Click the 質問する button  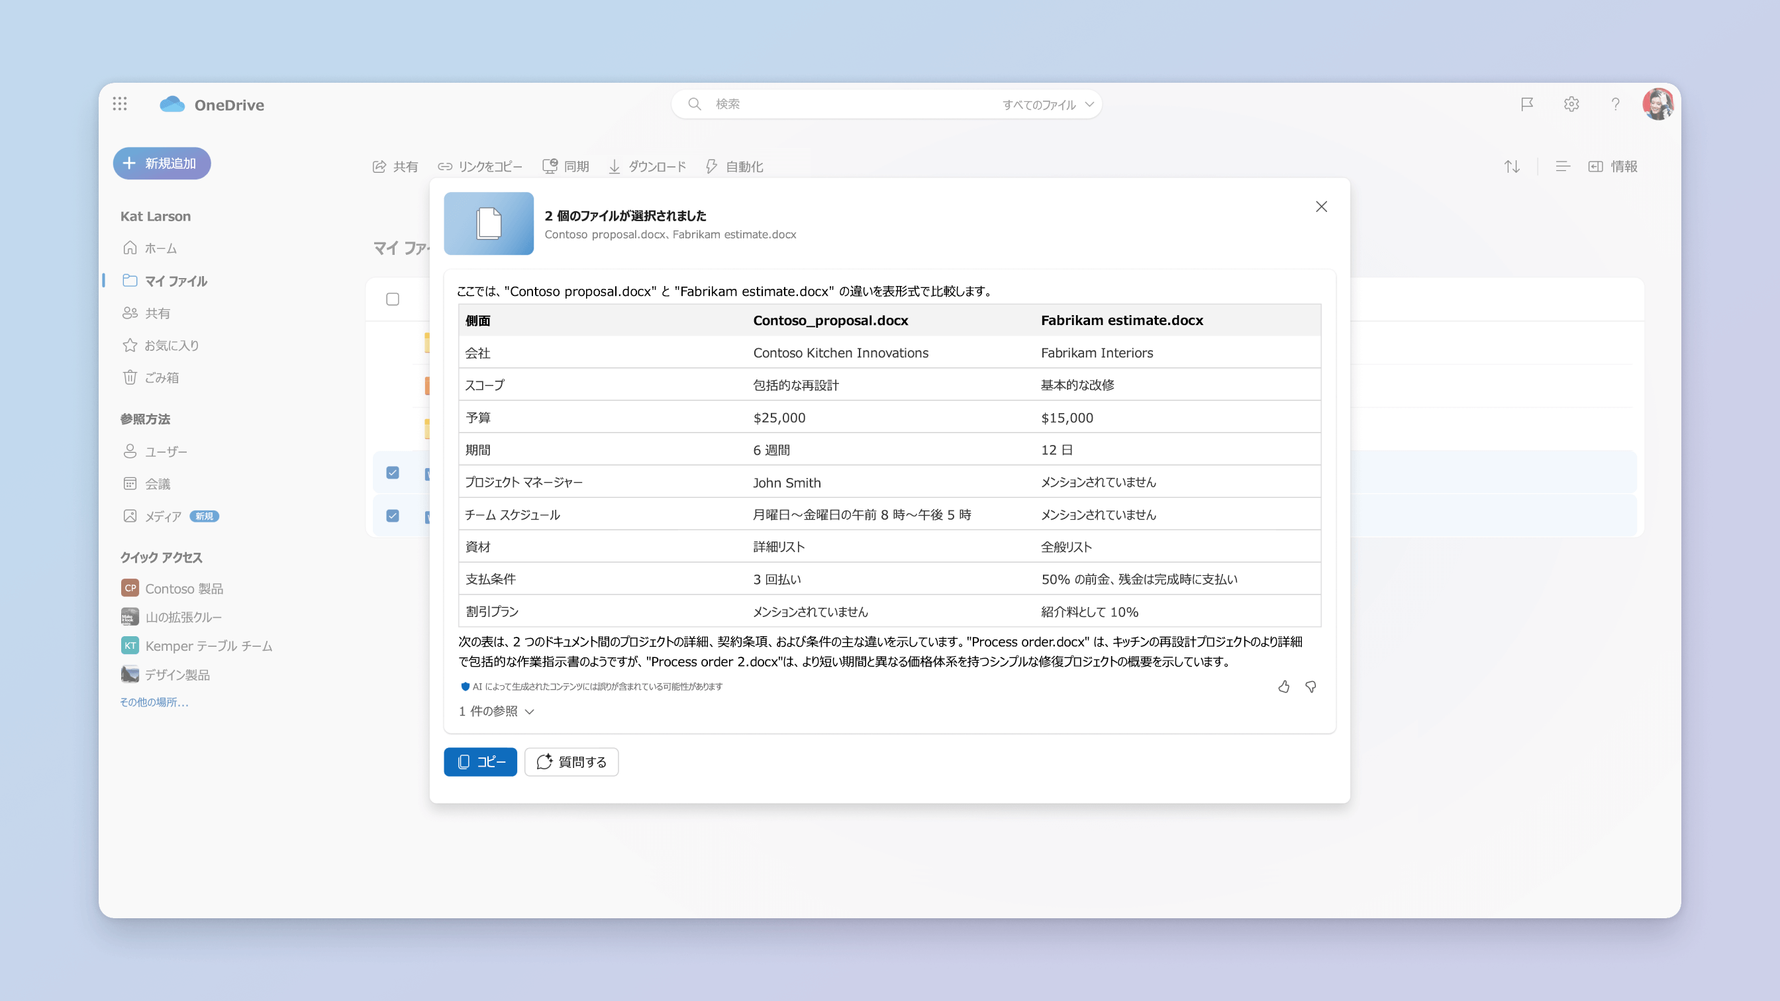click(571, 762)
